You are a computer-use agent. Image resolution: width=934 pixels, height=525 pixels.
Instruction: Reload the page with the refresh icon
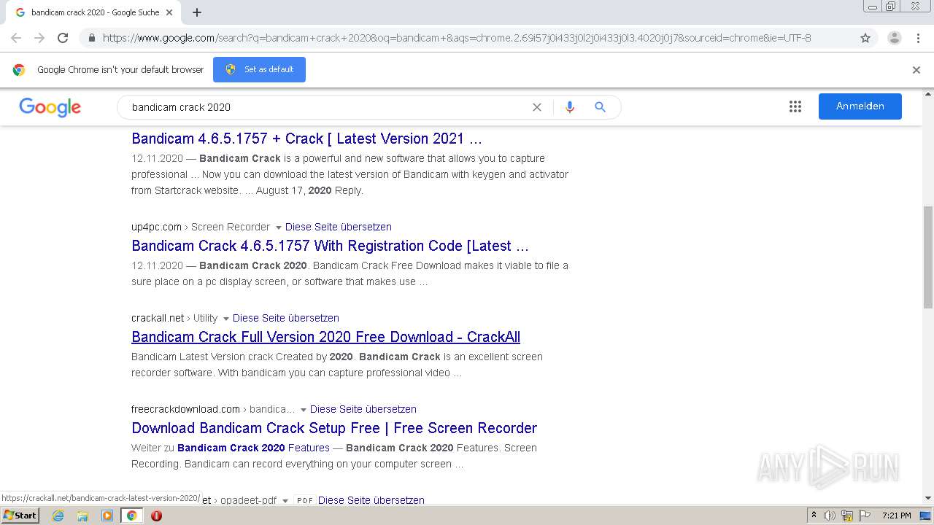(x=63, y=38)
